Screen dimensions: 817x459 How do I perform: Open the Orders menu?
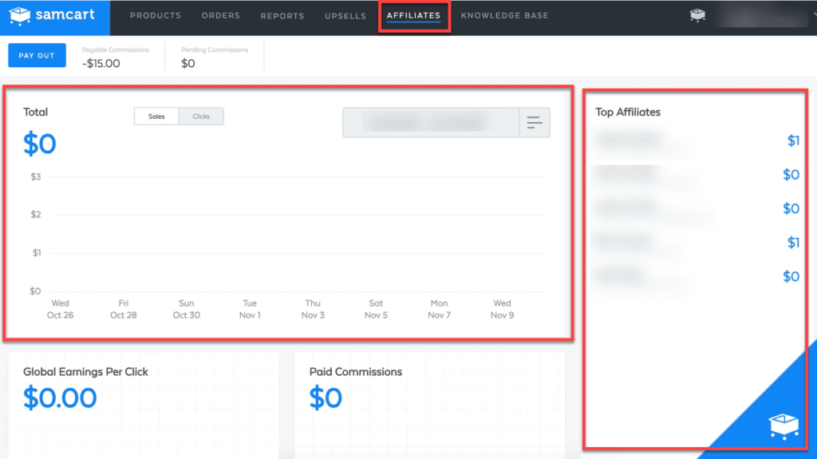point(220,16)
